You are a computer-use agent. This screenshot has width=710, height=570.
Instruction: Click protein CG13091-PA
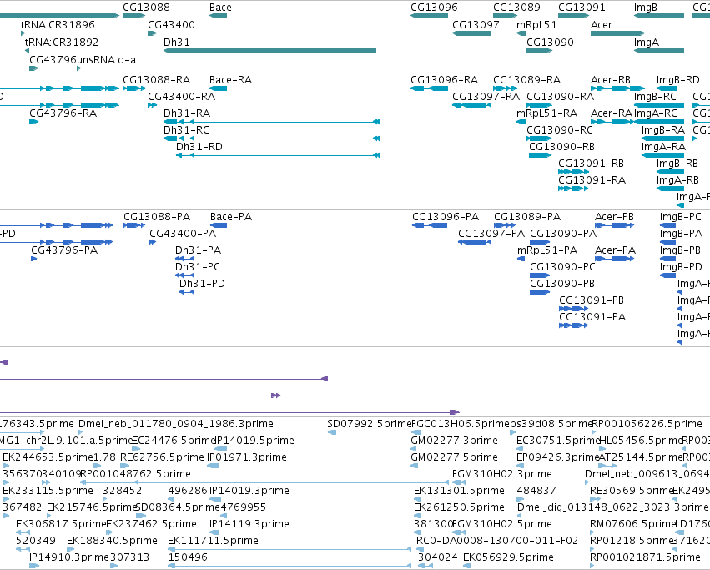(x=592, y=317)
